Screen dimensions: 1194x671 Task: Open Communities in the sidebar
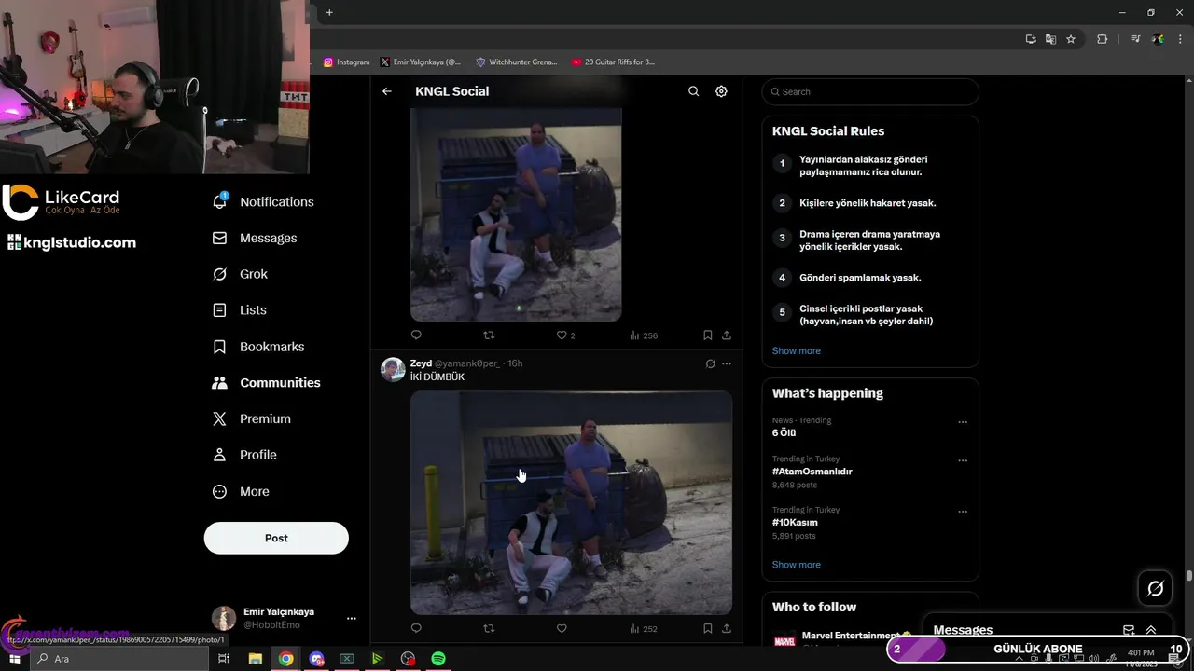coord(267,383)
